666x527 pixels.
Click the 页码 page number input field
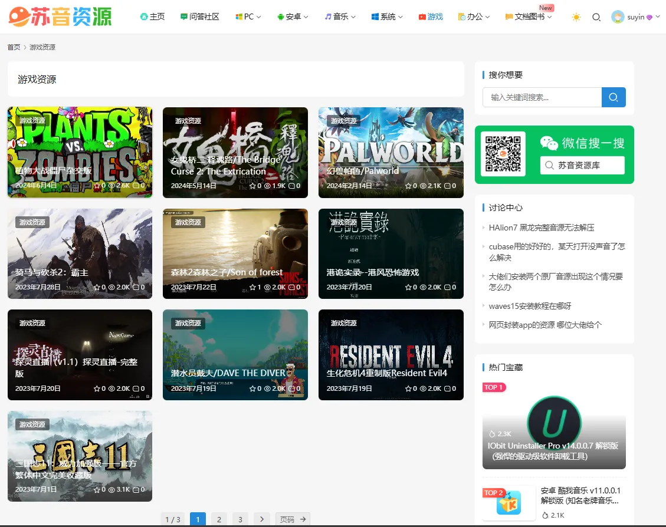(290, 519)
